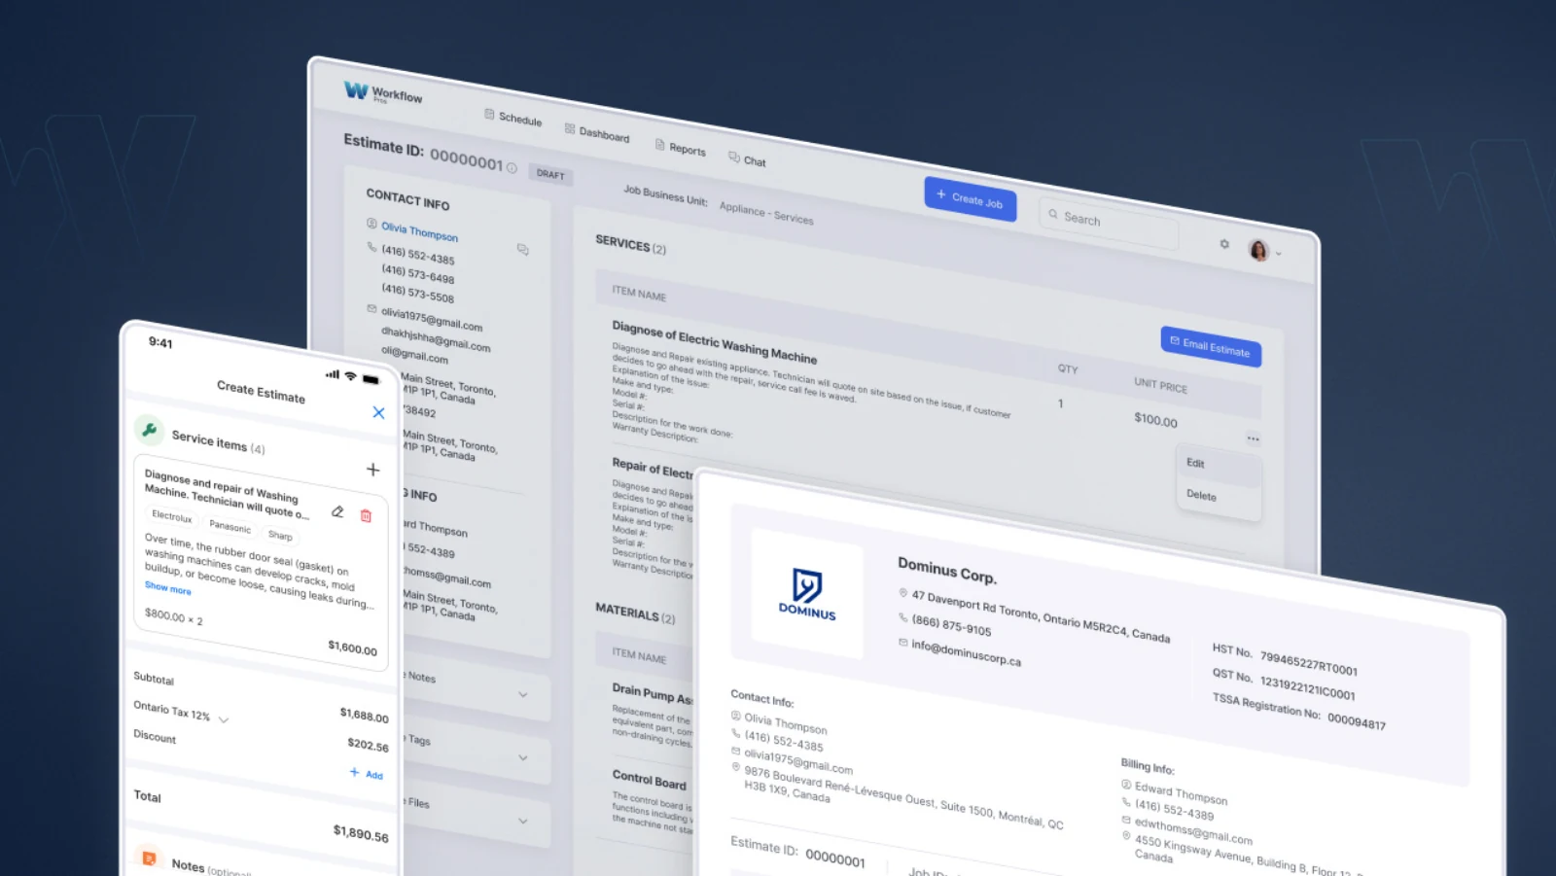The width and height of the screenshot is (1556, 876).
Task: Open the three-dot menu on the Diagnose service row
Action: click(x=1253, y=438)
